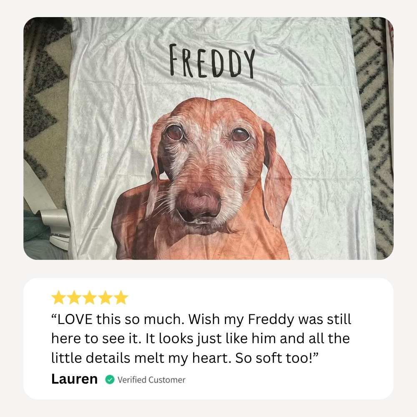Click the fourth yellow rating star
This screenshot has height=417, width=417.
(x=106, y=297)
